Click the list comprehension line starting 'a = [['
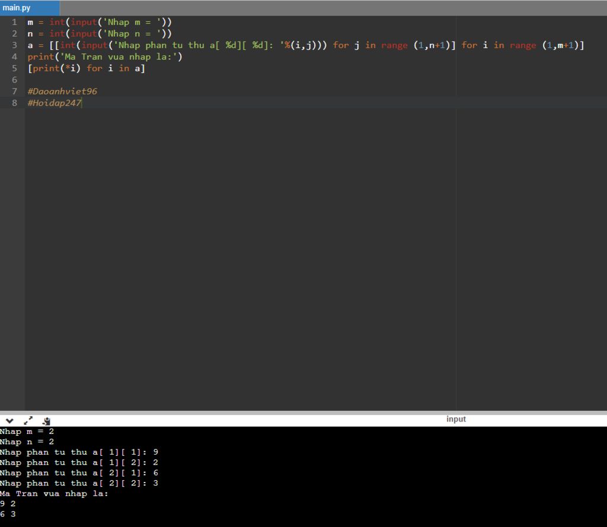 pyautogui.click(x=305, y=45)
